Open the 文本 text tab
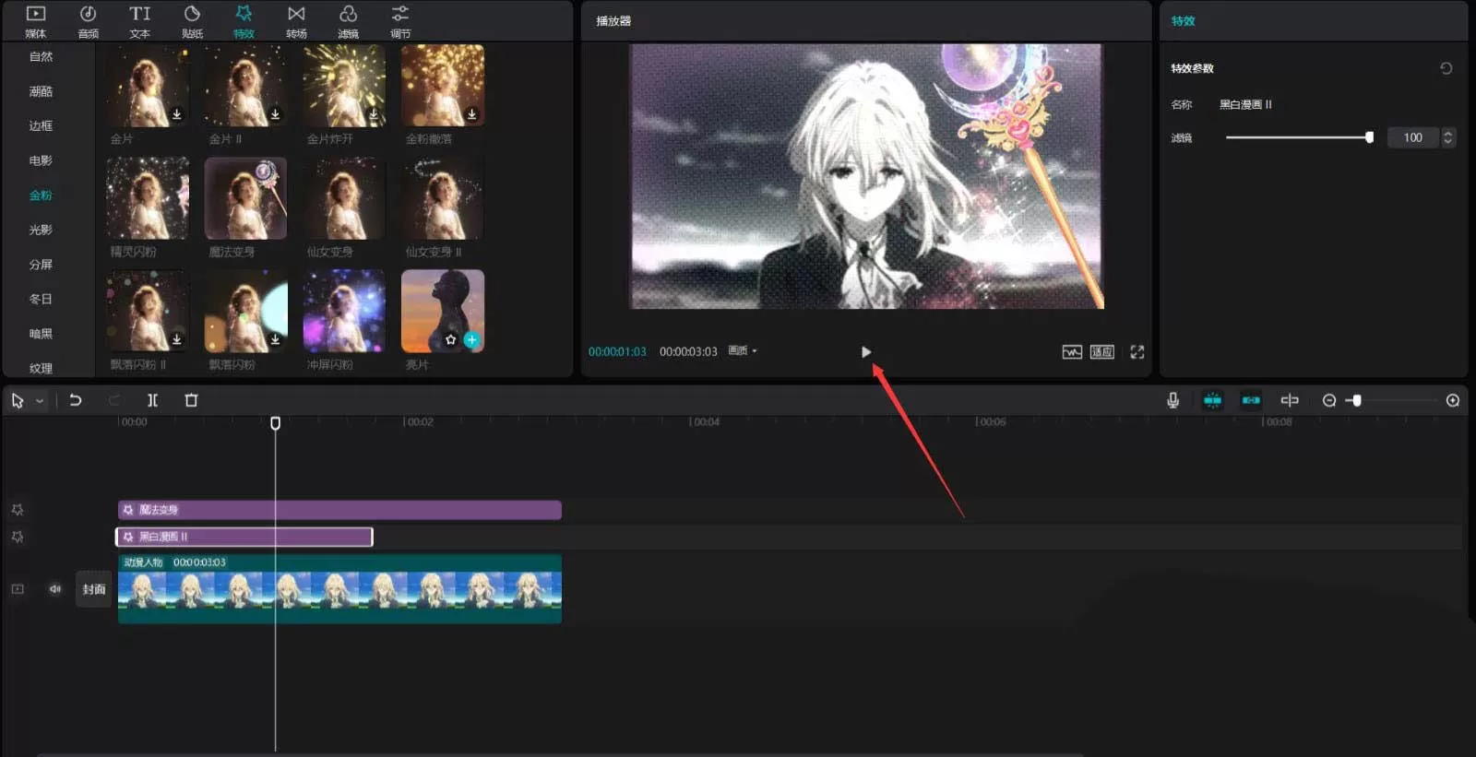The width and height of the screenshot is (1476, 757). 139,21
